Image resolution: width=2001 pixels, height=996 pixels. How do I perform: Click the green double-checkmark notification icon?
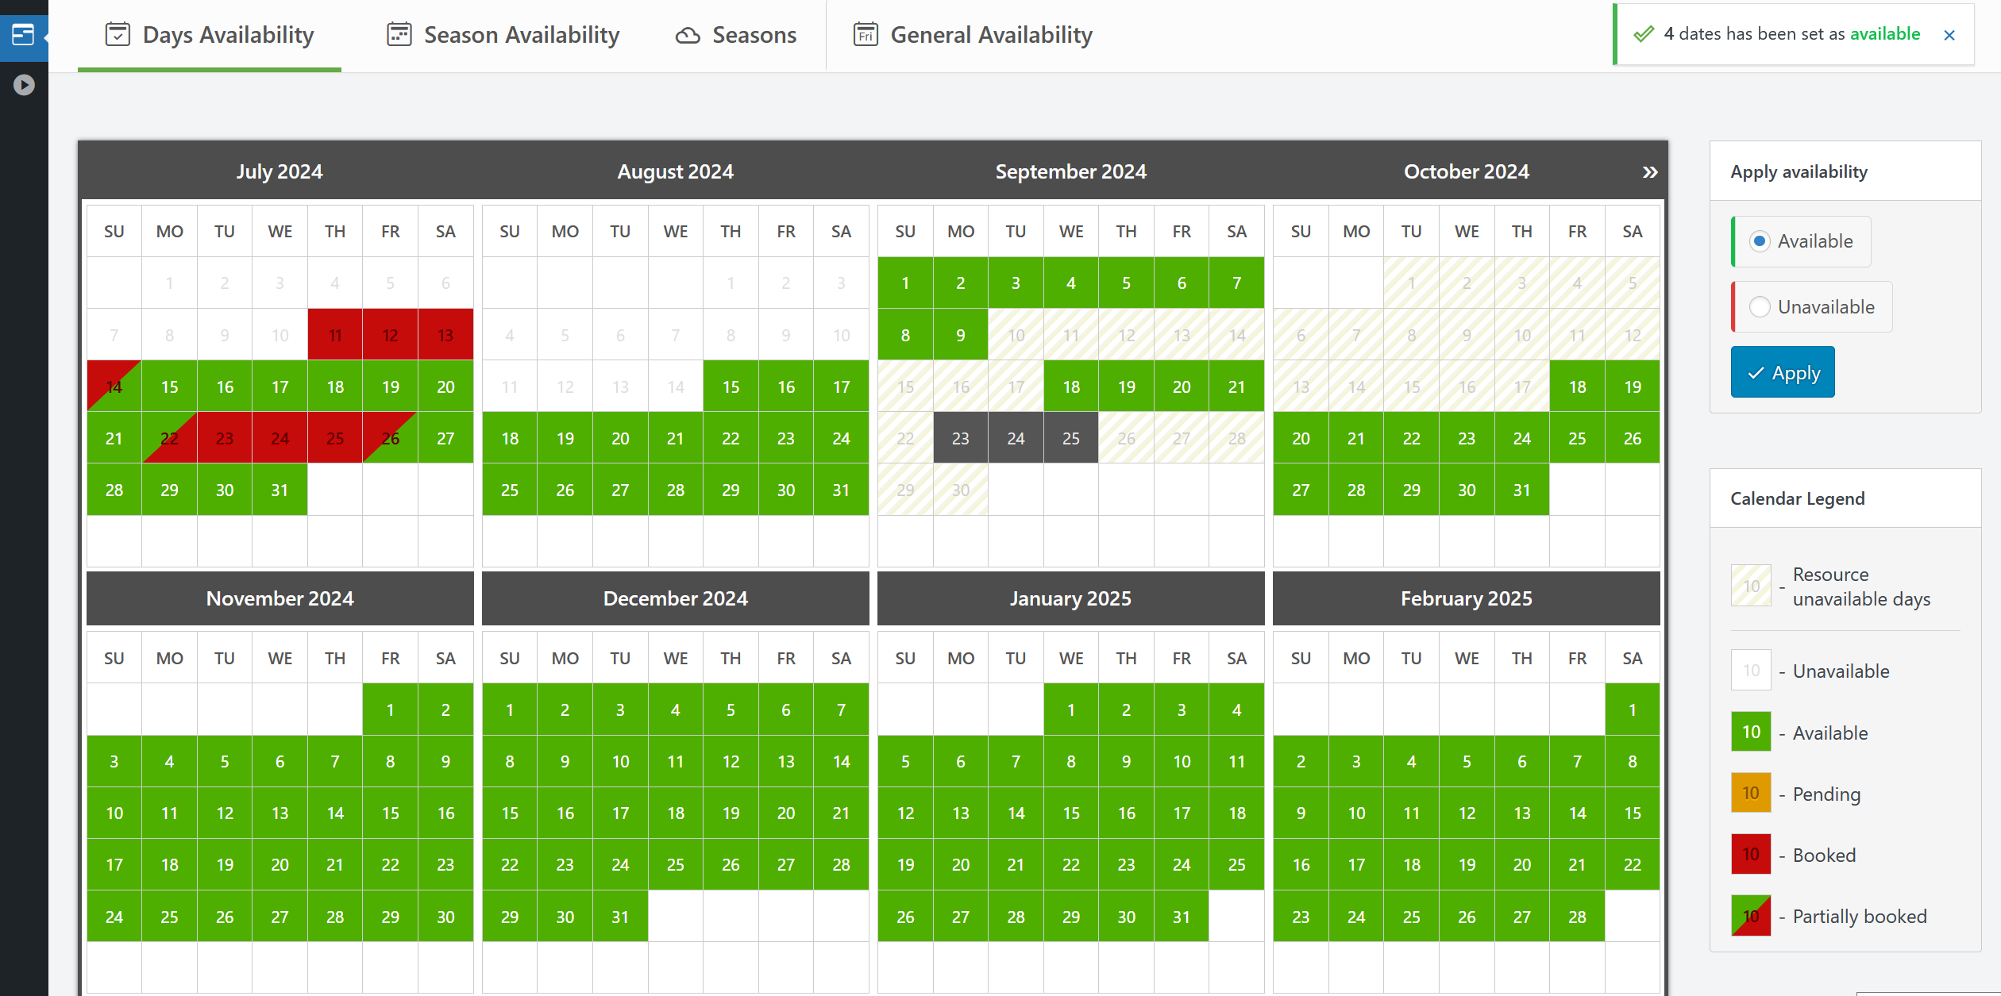click(1642, 34)
